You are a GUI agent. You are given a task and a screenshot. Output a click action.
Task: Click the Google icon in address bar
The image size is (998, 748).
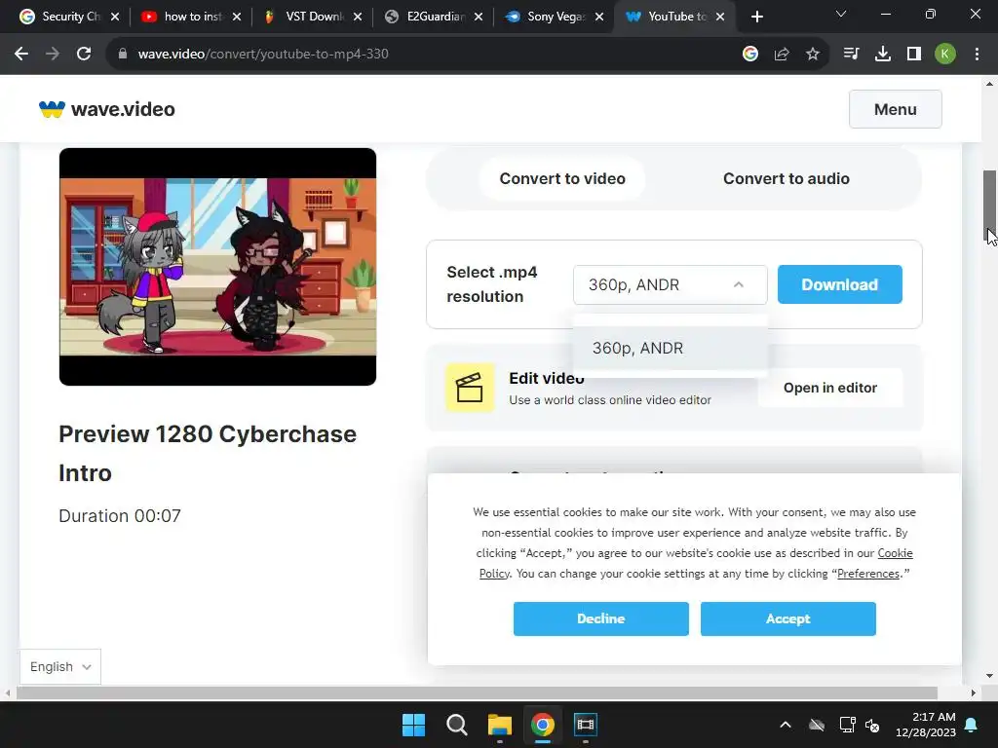click(750, 55)
